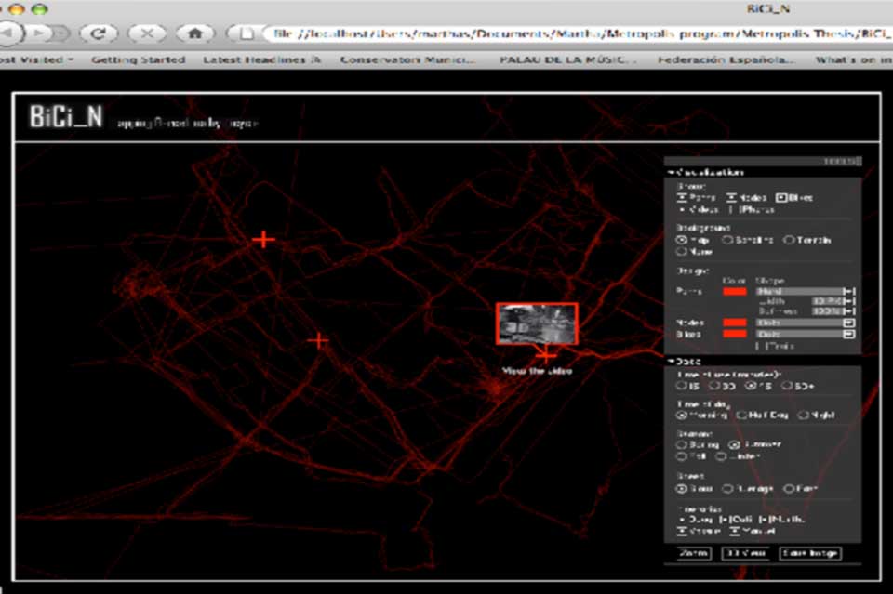The width and height of the screenshot is (893, 594).
Task: Click the Paths shape field stepper
Action: pos(849,291)
